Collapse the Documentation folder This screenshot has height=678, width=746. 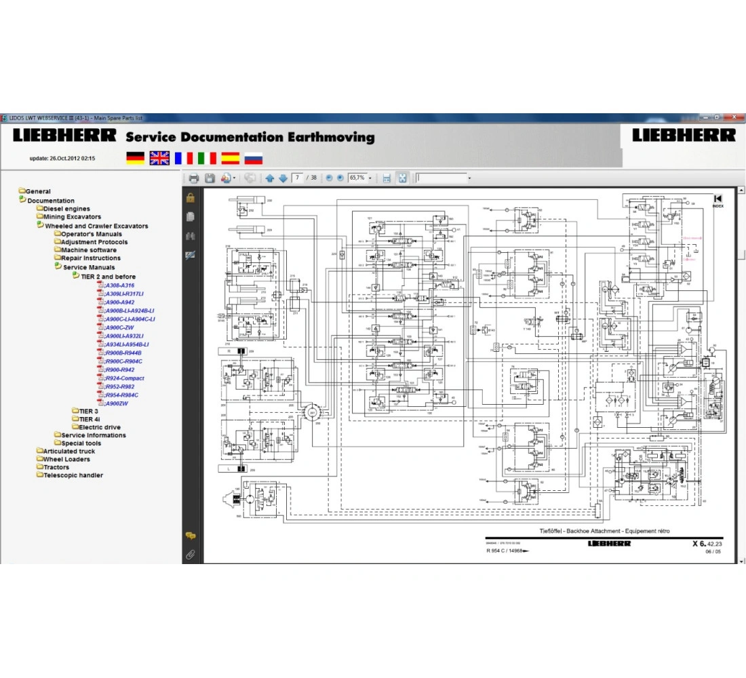[x=47, y=200]
